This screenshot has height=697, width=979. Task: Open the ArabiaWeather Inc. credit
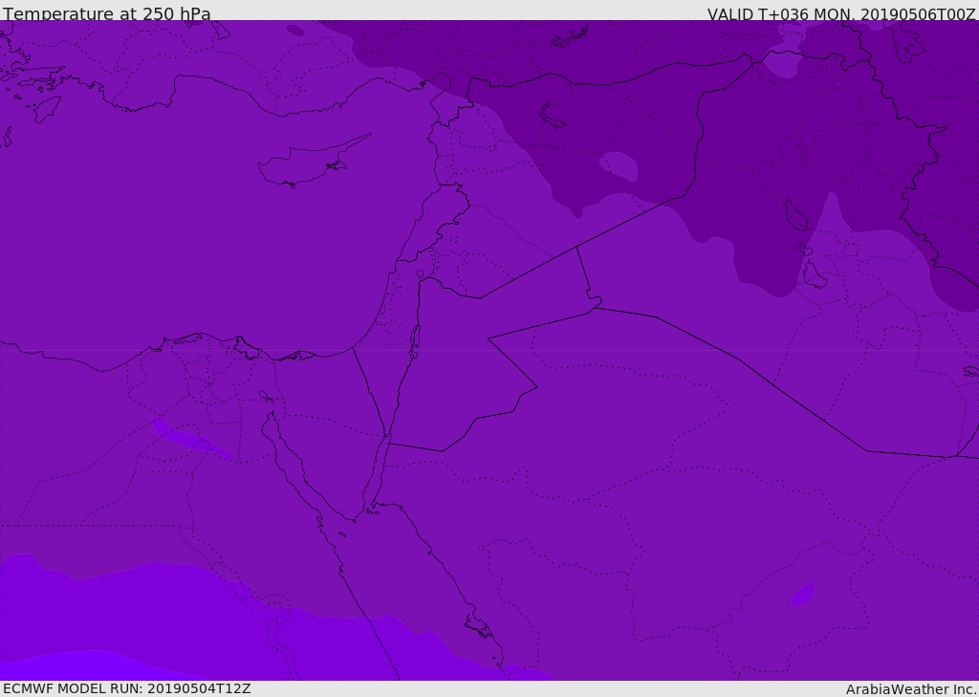(911, 689)
